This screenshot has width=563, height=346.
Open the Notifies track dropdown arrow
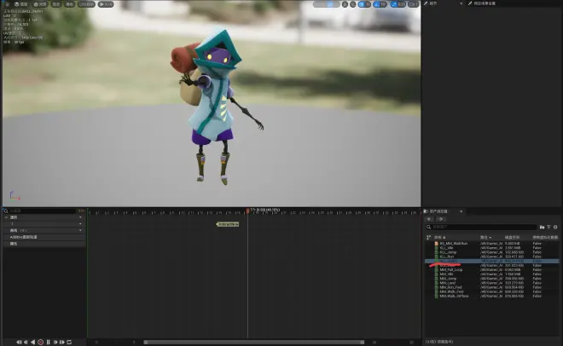[x=80, y=217]
